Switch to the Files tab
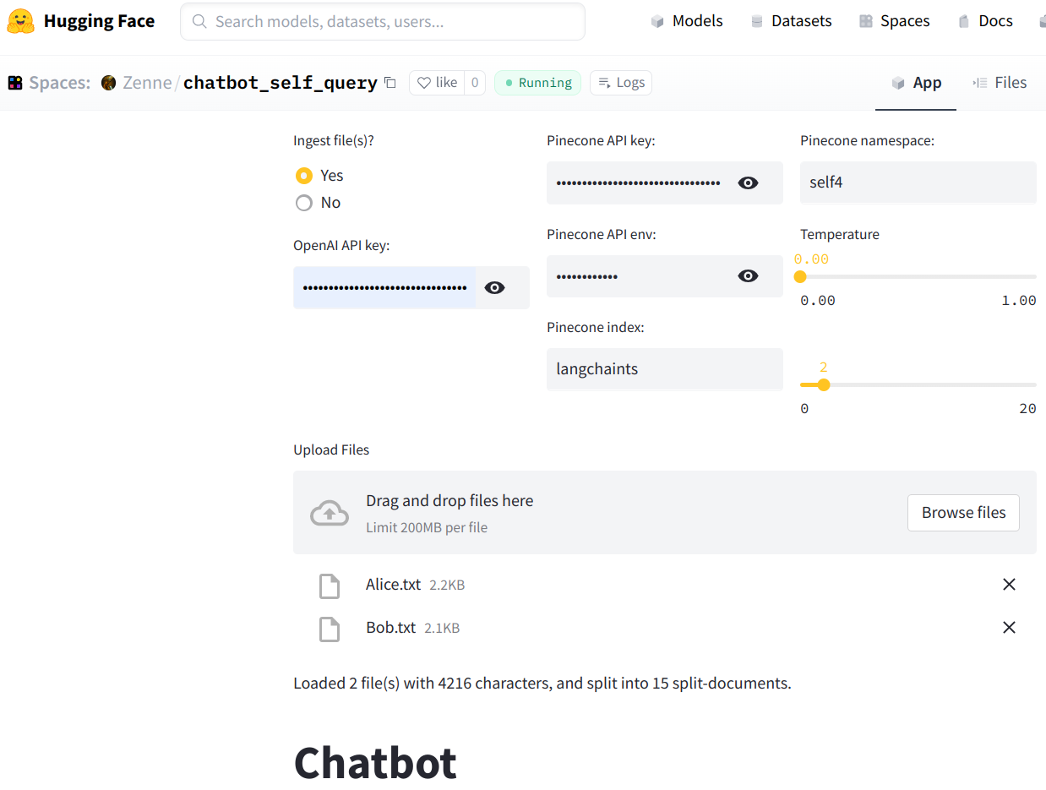1046x790 pixels. (1000, 83)
